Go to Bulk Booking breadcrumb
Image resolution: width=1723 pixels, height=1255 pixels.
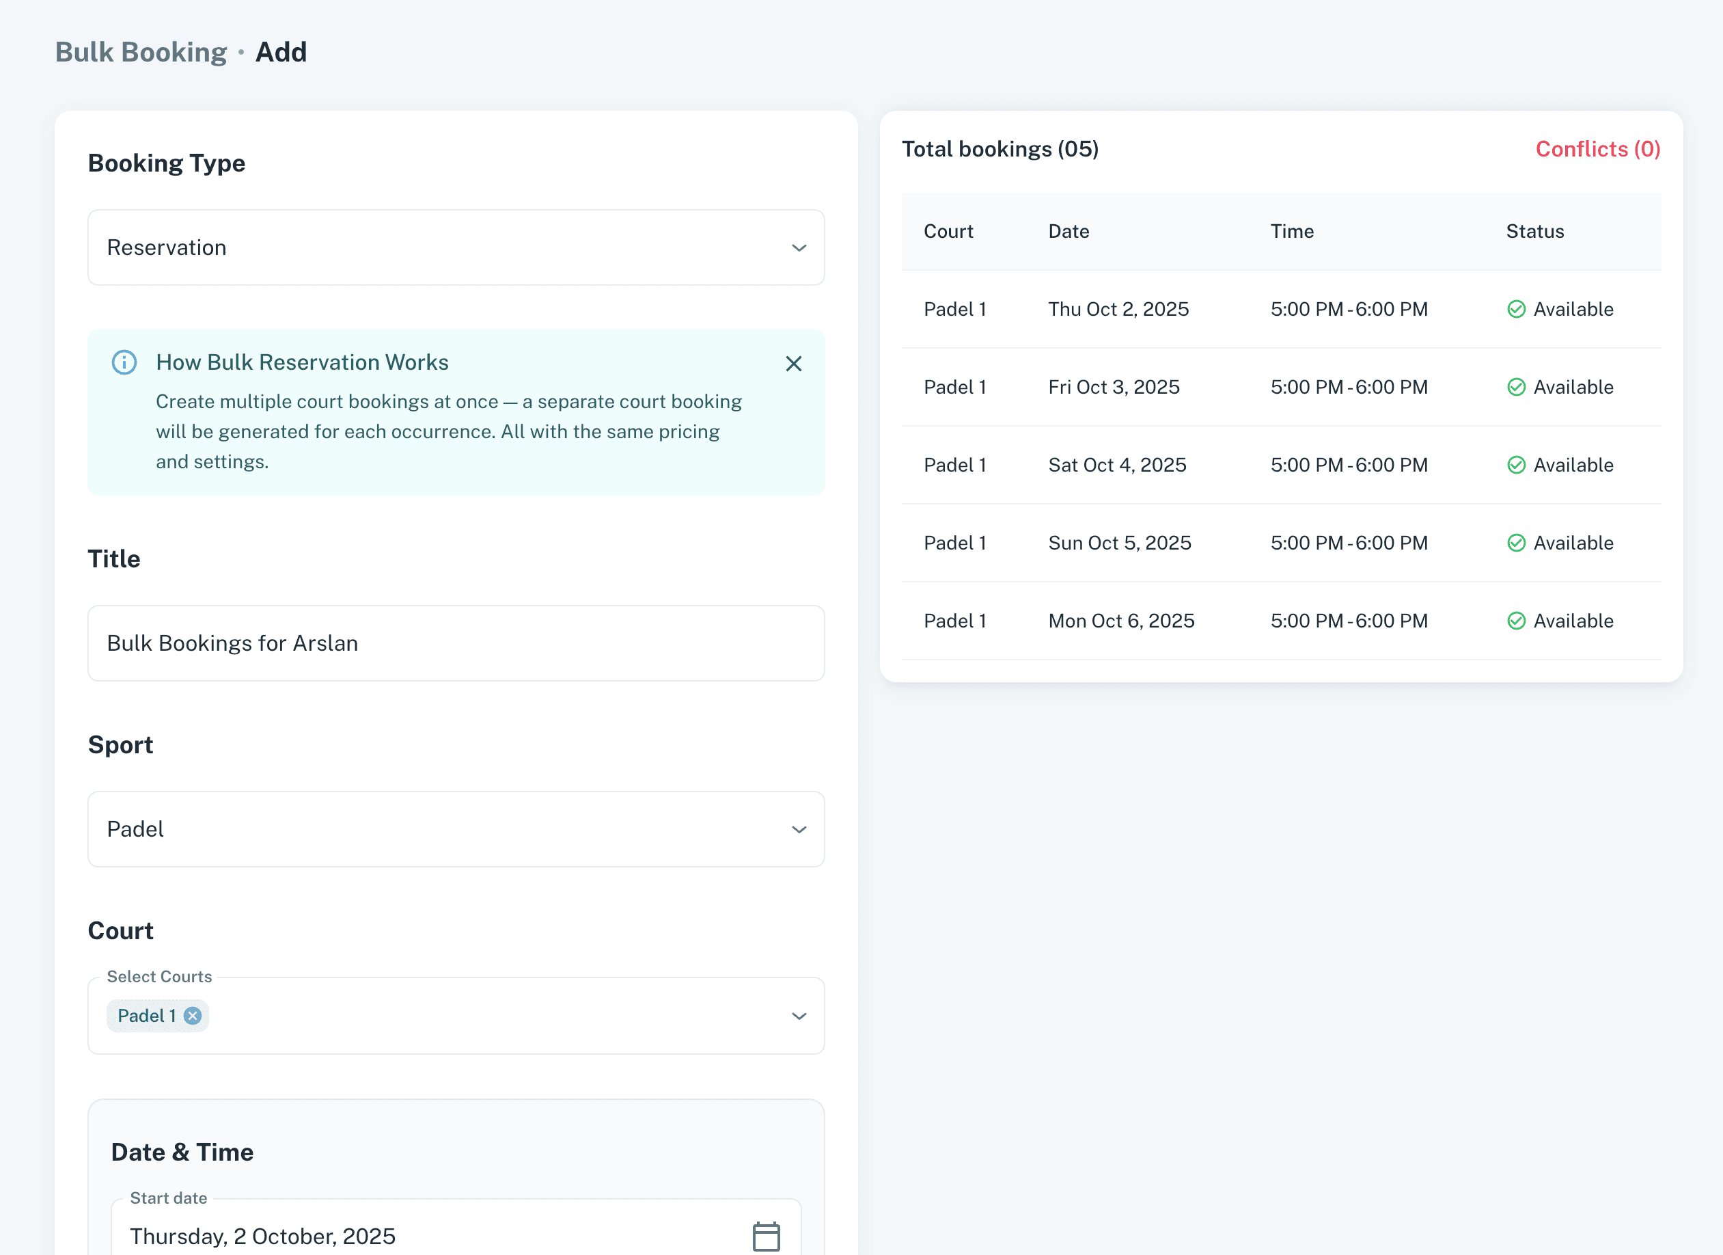141,52
